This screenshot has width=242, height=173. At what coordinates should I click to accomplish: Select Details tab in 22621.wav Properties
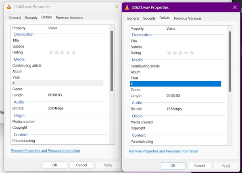pos(165,18)
